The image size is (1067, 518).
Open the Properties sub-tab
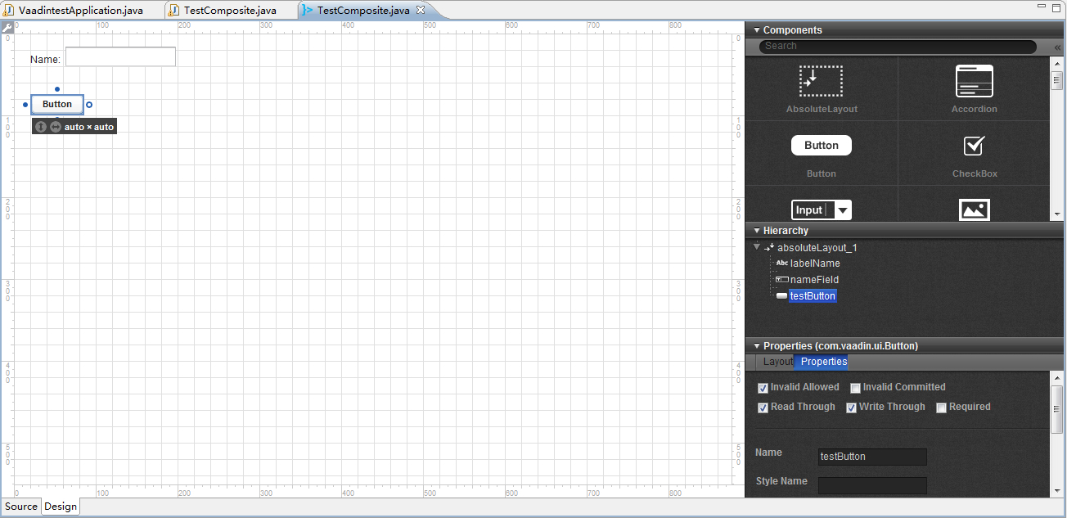(x=823, y=362)
